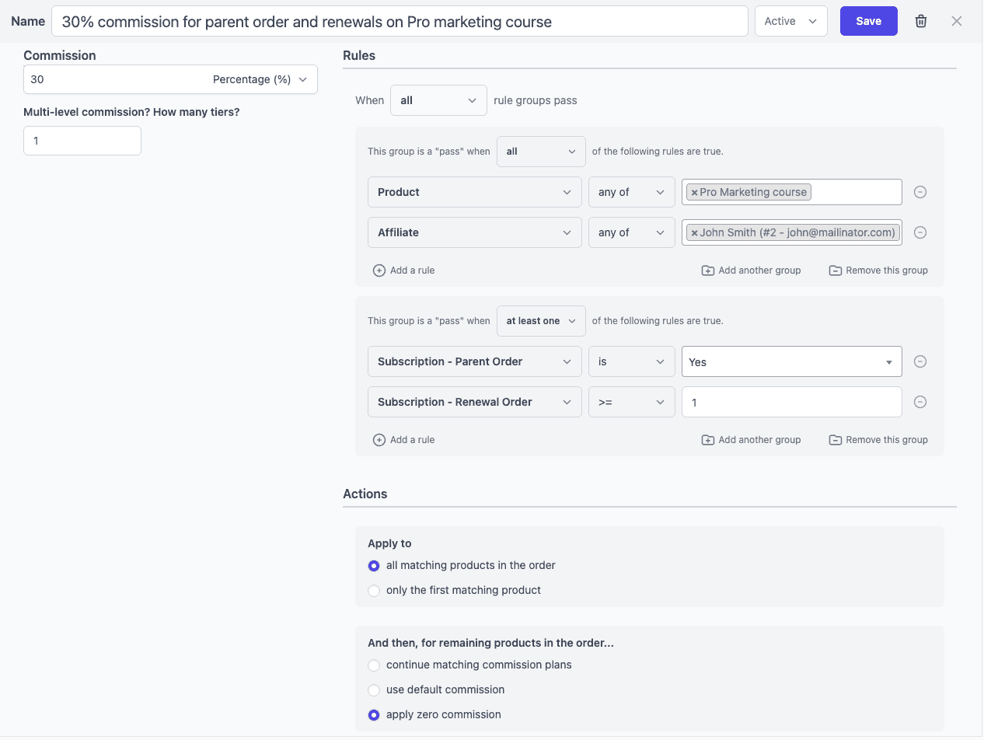
Task: Add a rule to the subscription group
Action: pyautogui.click(x=404, y=440)
